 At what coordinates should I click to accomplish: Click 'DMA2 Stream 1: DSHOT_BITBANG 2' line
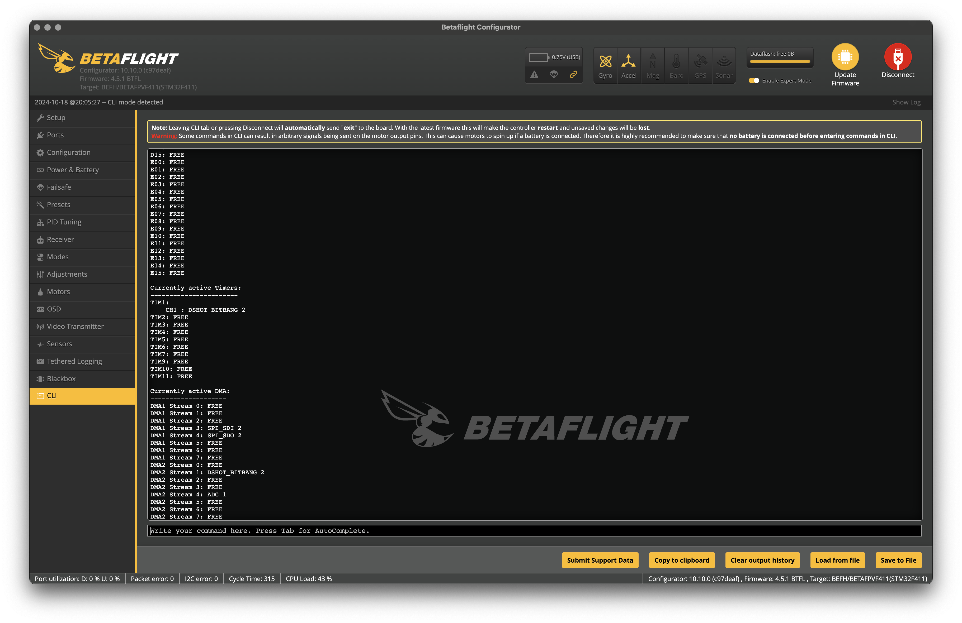(x=207, y=472)
